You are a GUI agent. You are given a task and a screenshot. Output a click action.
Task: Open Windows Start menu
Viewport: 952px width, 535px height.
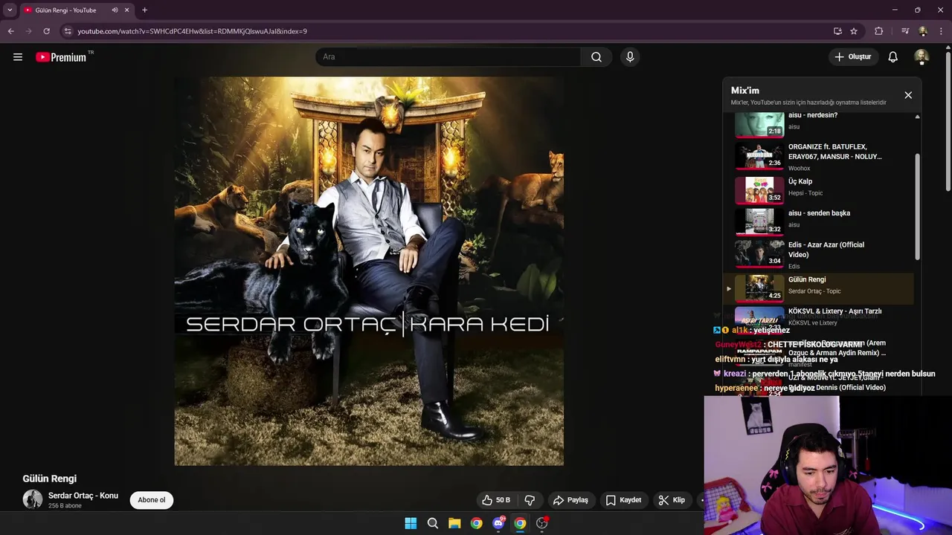coord(411,523)
